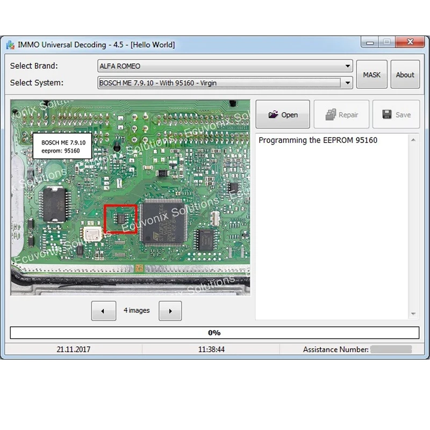Close the IMMO Universal Decoding window
This screenshot has height=430, width=430.
coord(410,42)
